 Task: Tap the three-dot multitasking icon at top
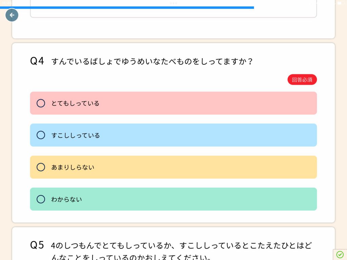point(173,3)
